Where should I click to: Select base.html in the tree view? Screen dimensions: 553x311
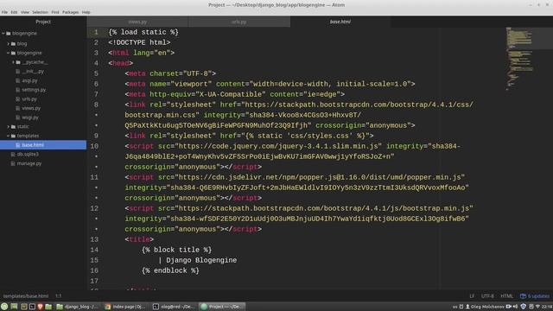tap(33, 145)
